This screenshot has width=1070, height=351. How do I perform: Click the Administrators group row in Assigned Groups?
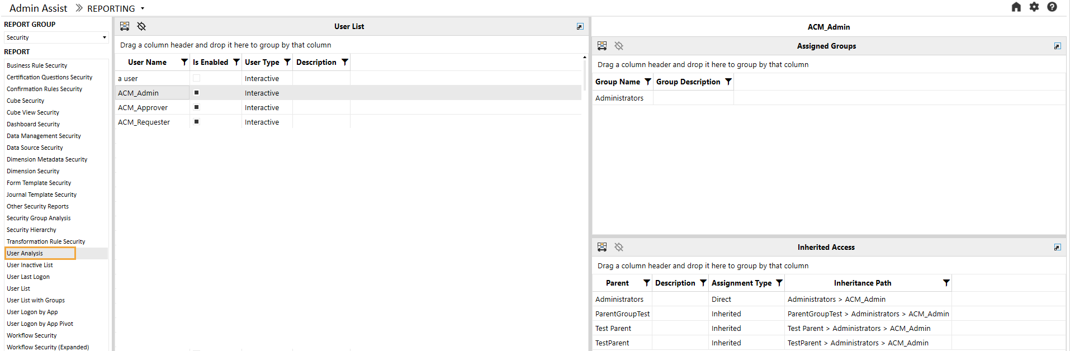pos(829,98)
